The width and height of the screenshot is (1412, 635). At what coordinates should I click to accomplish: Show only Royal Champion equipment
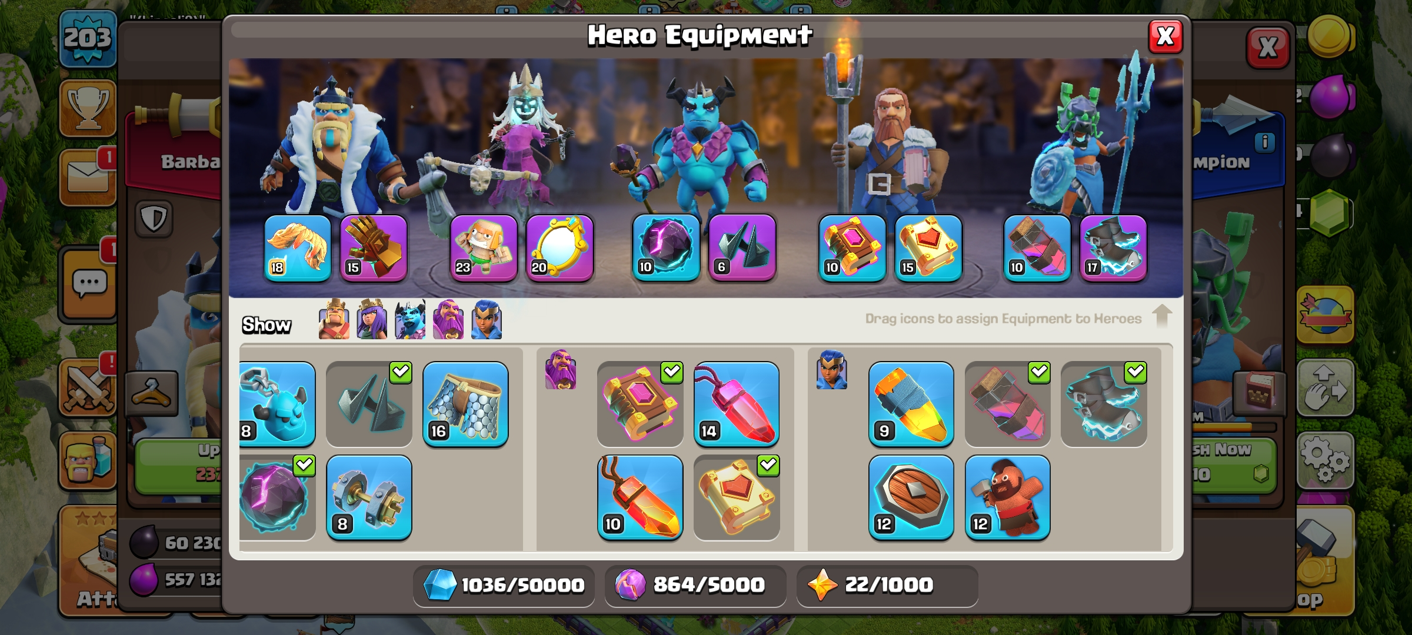coord(487,320)
